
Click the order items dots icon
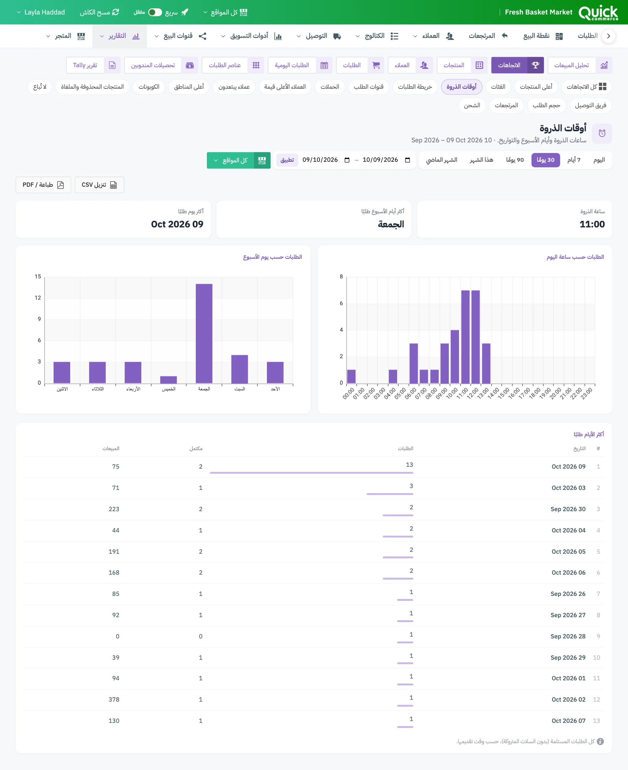click(256, 65)
